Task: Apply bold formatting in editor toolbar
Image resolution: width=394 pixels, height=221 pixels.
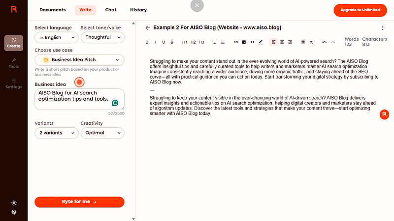Action: tap(147, 42)
